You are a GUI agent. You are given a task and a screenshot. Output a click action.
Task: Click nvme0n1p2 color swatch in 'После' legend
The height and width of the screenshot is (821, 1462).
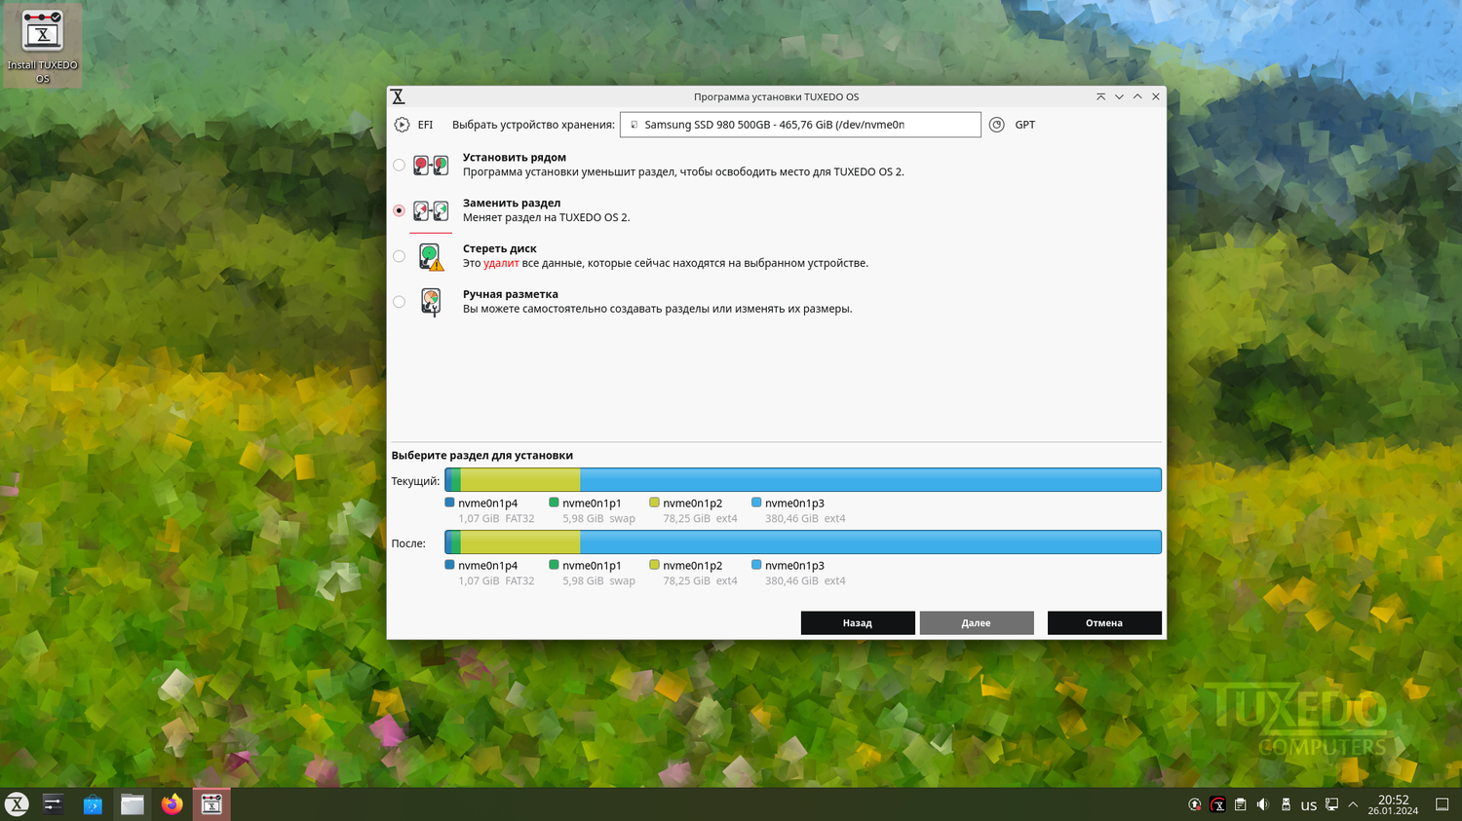654,565
